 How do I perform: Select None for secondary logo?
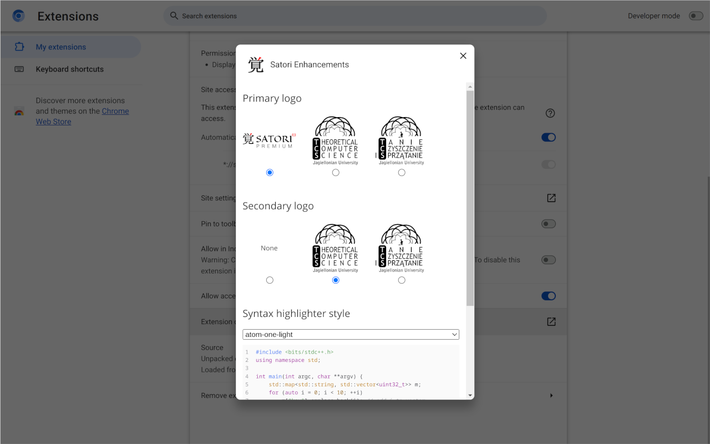click(270, 280)
